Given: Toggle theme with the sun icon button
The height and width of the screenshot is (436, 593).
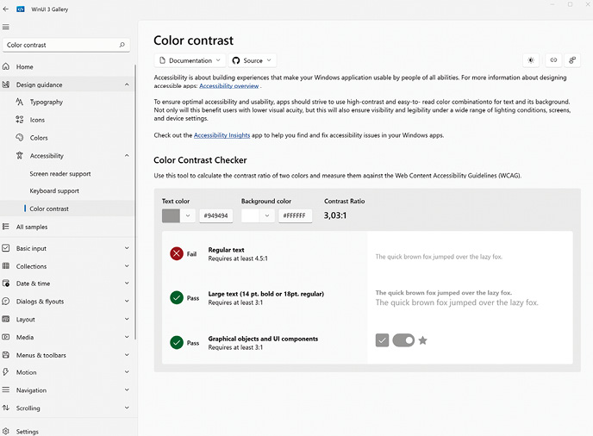Looking at the screenshot, I should [x=531, y=60].
